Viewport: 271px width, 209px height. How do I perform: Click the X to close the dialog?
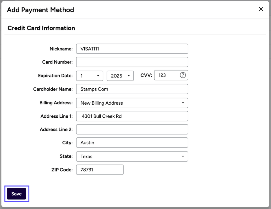(x=261, y=9)
